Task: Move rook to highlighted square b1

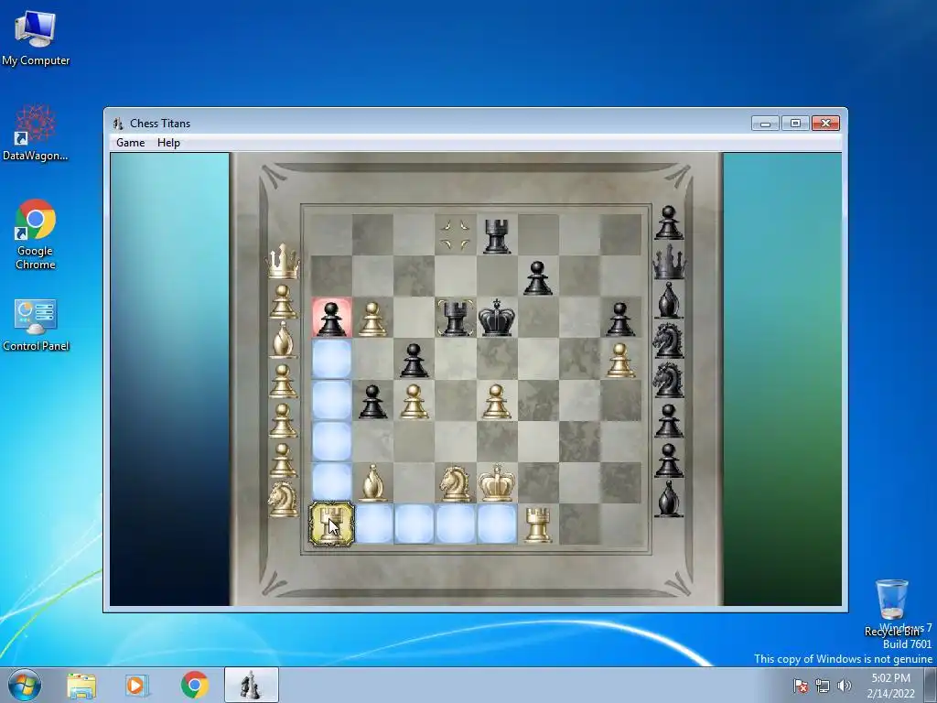Action: pyautogui.click(x=374, y=524)
